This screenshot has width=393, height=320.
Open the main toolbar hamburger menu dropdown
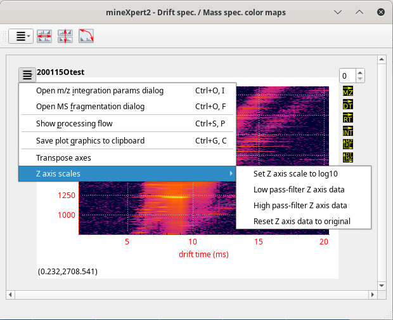click(x=22, y=36)
